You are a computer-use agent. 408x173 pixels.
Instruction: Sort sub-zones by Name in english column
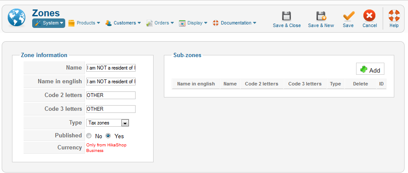coord(196,84)
